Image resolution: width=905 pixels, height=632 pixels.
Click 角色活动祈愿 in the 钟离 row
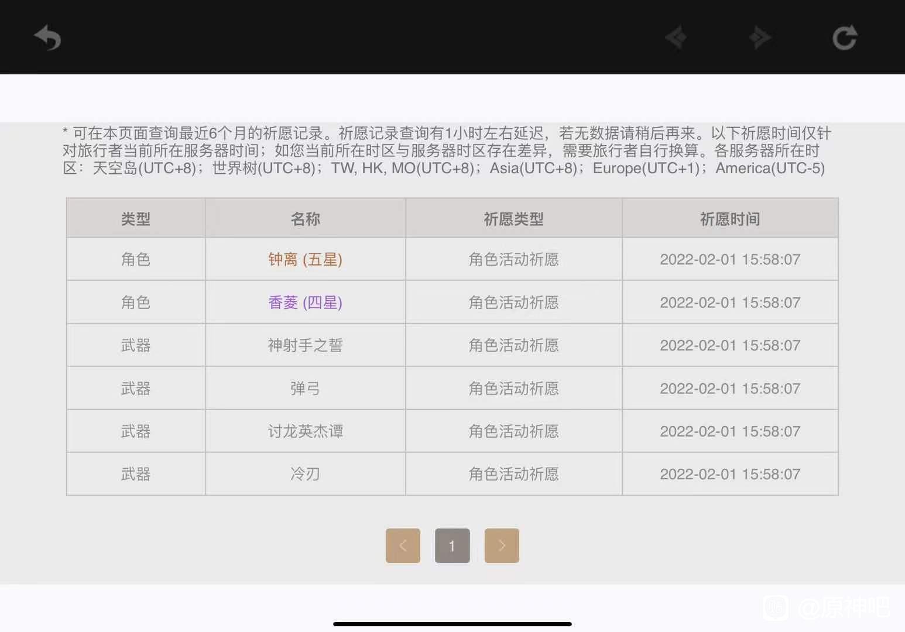point(513,259)
